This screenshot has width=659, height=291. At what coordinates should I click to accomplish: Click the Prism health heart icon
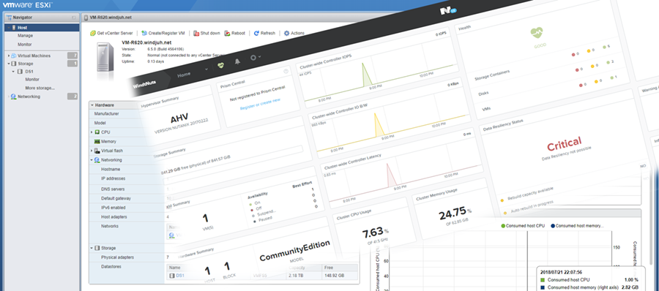pos(220,65)
